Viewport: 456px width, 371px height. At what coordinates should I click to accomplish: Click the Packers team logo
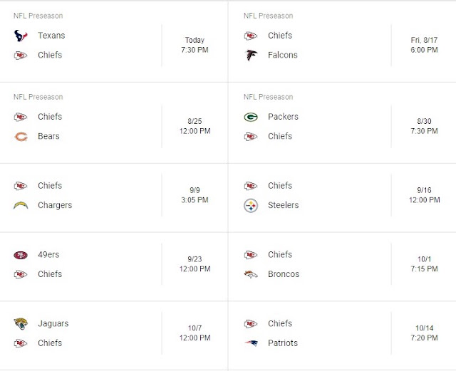click(x=251, y=117)
